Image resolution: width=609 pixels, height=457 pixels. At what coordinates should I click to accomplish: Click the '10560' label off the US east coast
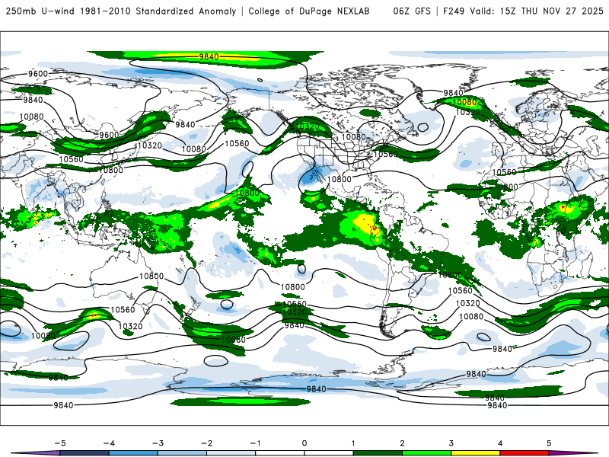[386, 154]
